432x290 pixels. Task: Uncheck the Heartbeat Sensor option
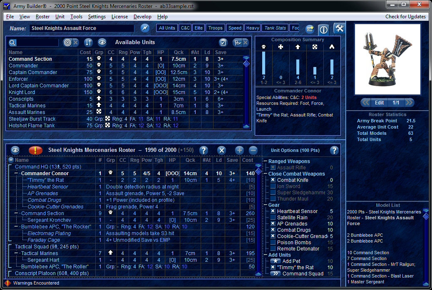pyautogui.click(x=273, y=211)
